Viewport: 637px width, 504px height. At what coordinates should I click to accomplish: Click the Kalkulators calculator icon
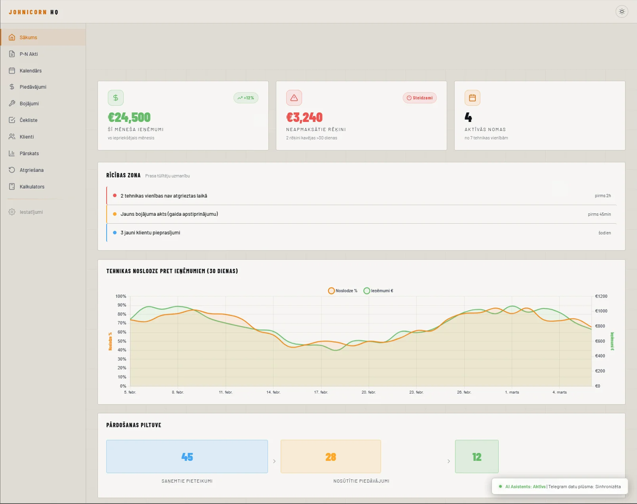(12, 186)
